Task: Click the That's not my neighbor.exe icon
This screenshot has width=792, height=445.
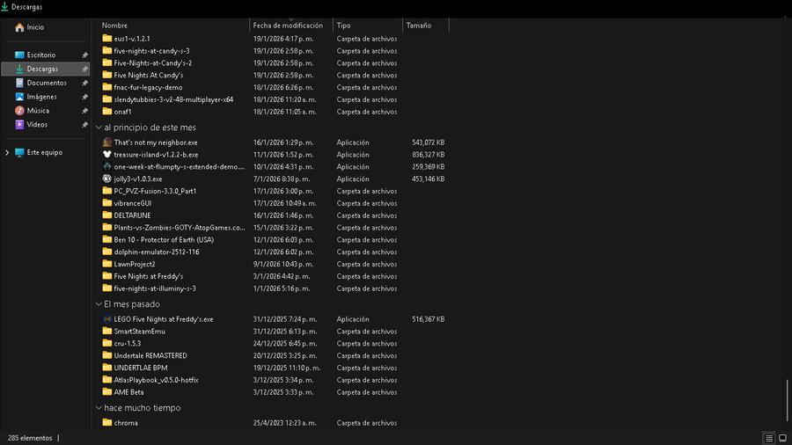Action: pos(106,142)
